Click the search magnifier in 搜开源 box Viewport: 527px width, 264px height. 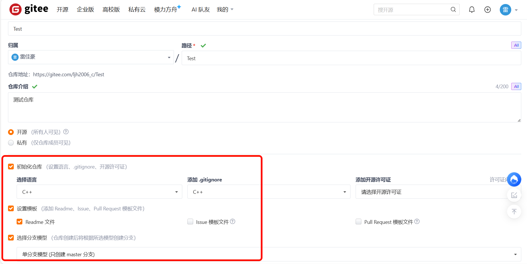453,9
